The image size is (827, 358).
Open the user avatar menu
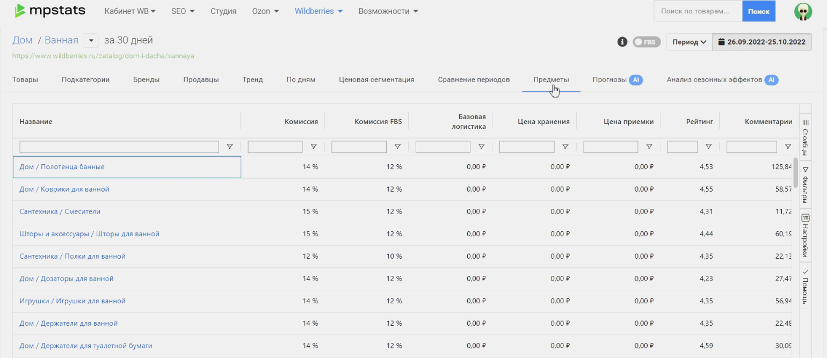(x=803, y=11)
